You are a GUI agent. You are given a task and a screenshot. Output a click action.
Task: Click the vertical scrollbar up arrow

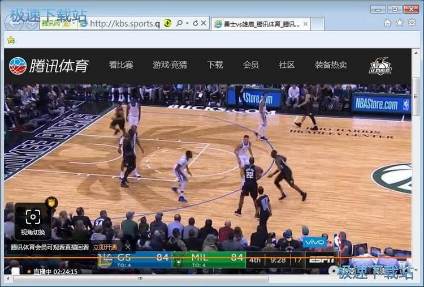(x=416, y=53)
